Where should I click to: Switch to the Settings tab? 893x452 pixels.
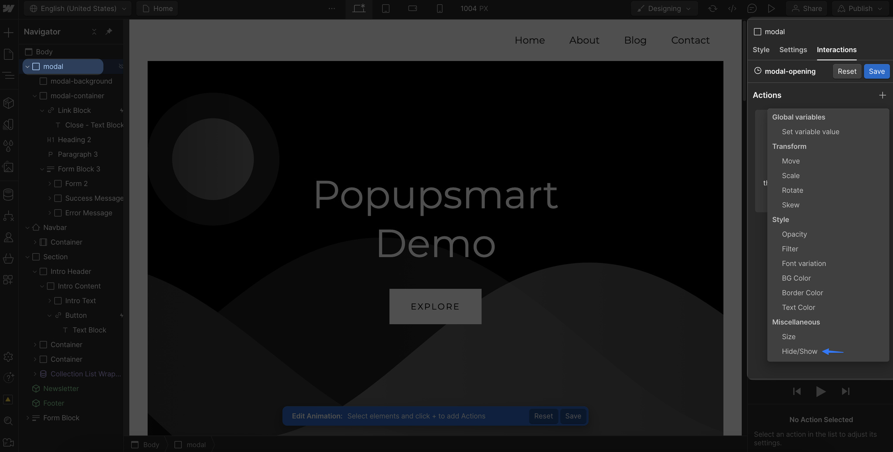tap(793, 50)
